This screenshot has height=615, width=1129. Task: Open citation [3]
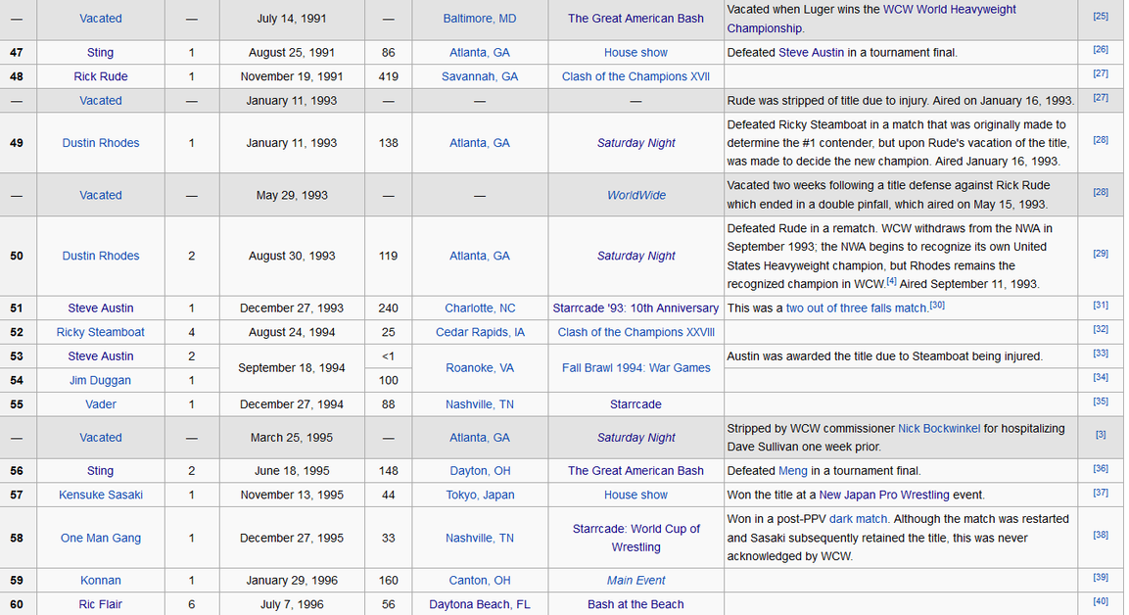tap(1101, 435)
